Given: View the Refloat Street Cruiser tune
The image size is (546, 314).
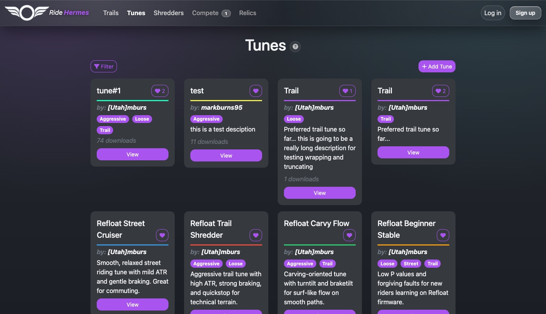Looking at the screenshot, I should (133, 305).
